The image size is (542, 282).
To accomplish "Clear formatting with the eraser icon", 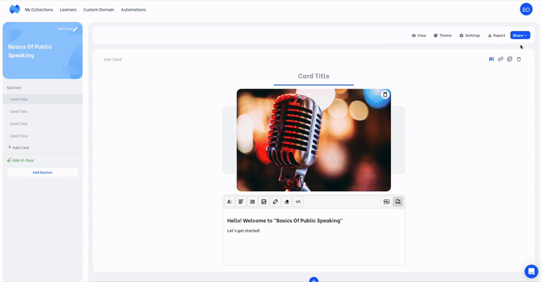I will (287, 202).
